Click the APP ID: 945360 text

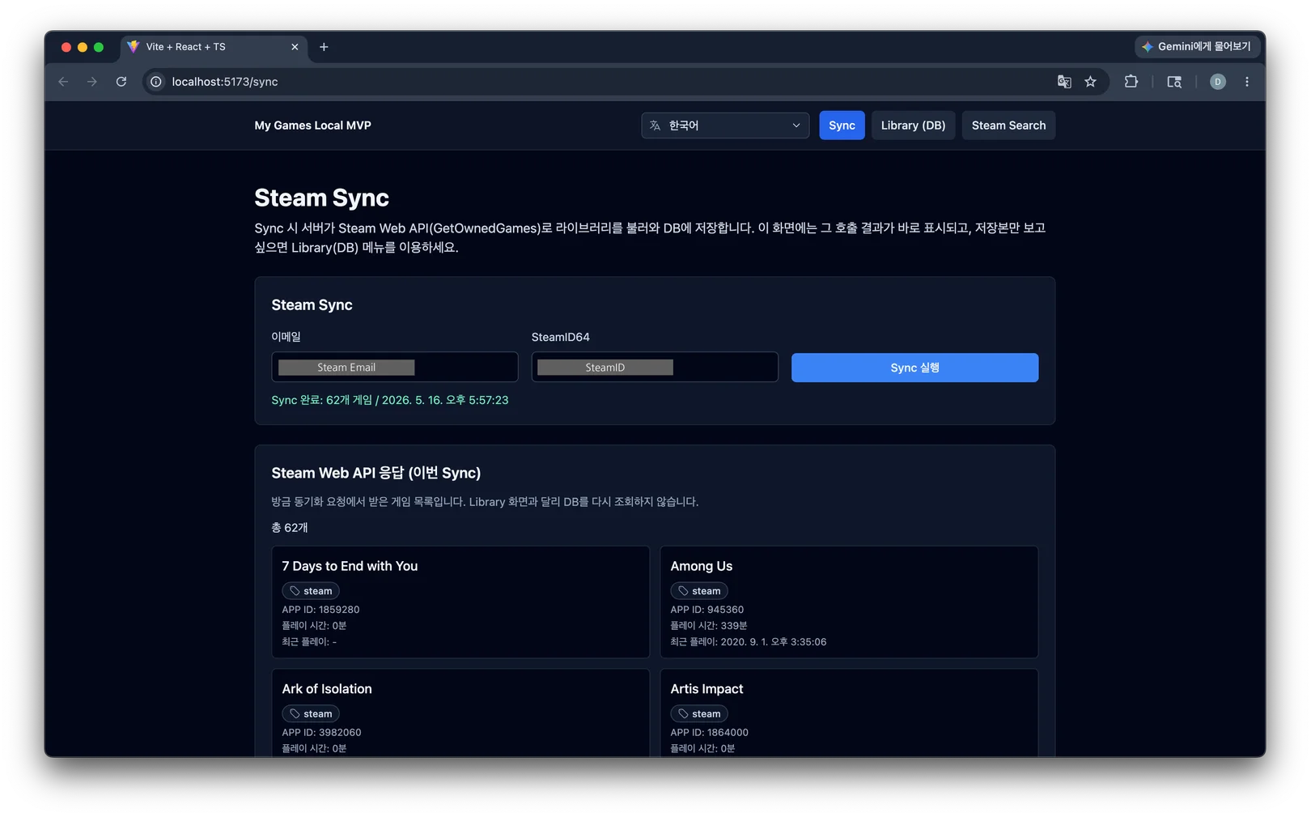[x=706, y=610]
